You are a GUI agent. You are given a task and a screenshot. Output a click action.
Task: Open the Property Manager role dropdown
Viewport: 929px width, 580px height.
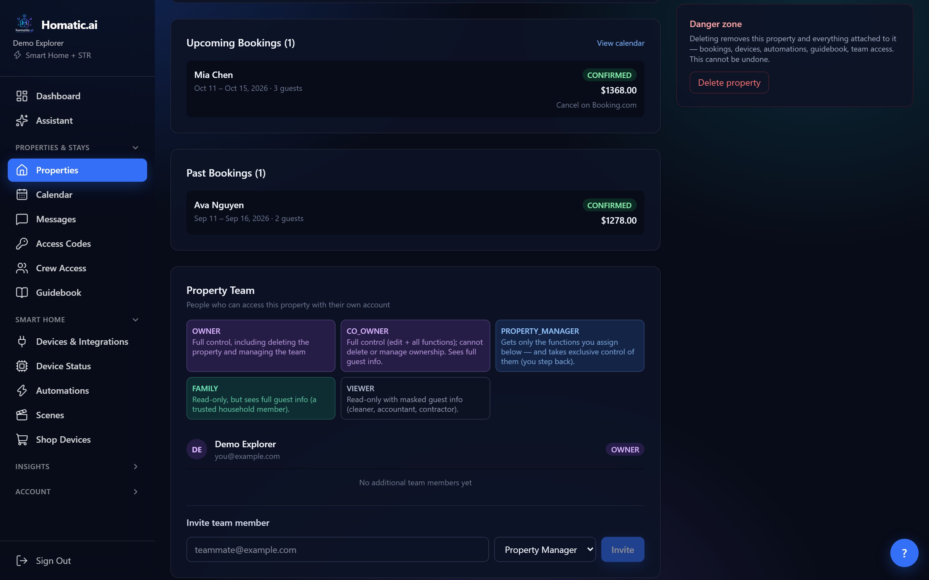point(545,549)
